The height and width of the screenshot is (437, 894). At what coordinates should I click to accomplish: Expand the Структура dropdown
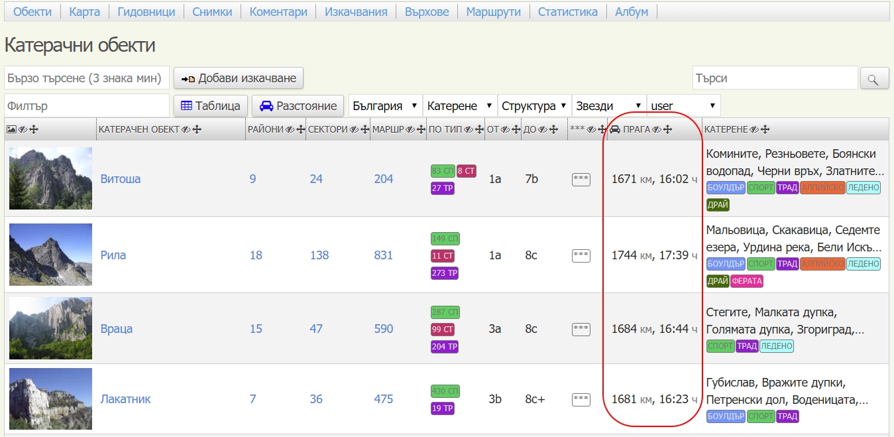[x=534, y=106]
